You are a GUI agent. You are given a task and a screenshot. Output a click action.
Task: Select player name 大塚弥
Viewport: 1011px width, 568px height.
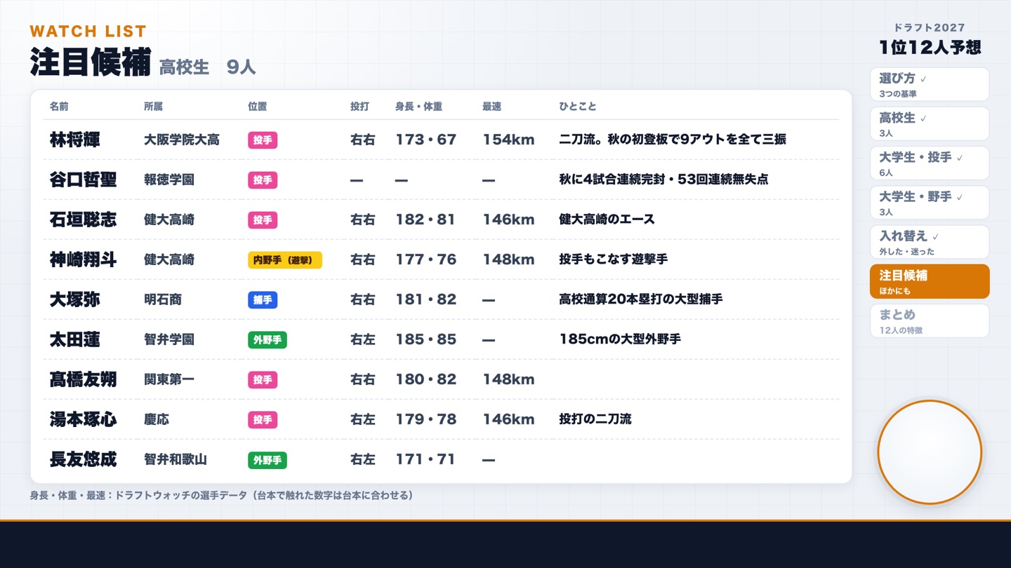pos(74,299)
